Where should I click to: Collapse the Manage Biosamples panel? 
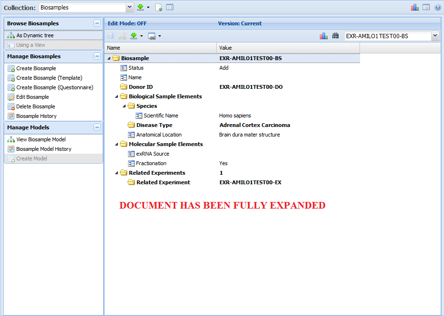[97, 56]
